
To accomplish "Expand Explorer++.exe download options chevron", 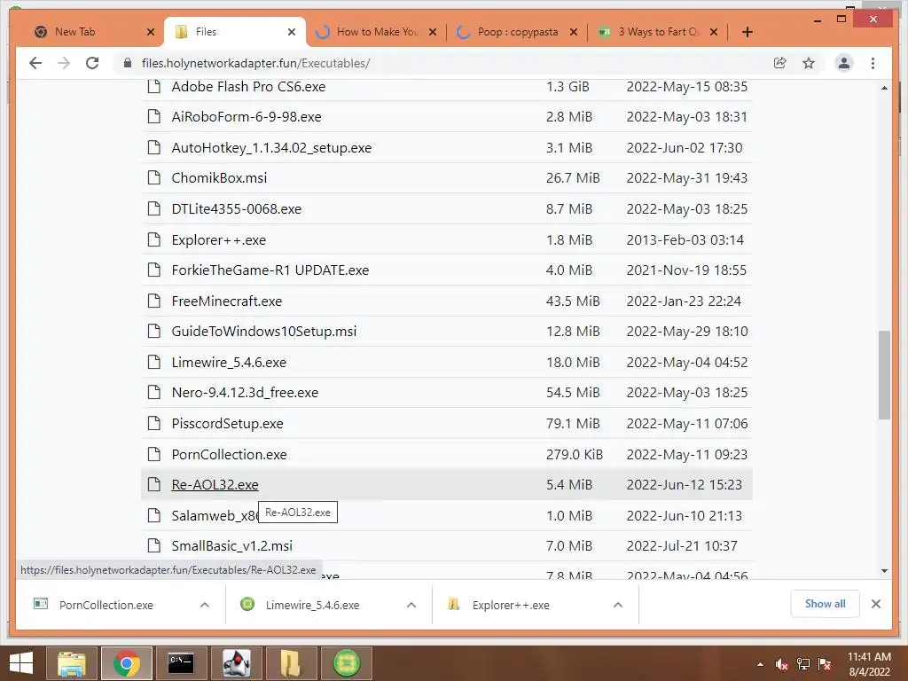I will pyautogui.click(x=618, y=605).
